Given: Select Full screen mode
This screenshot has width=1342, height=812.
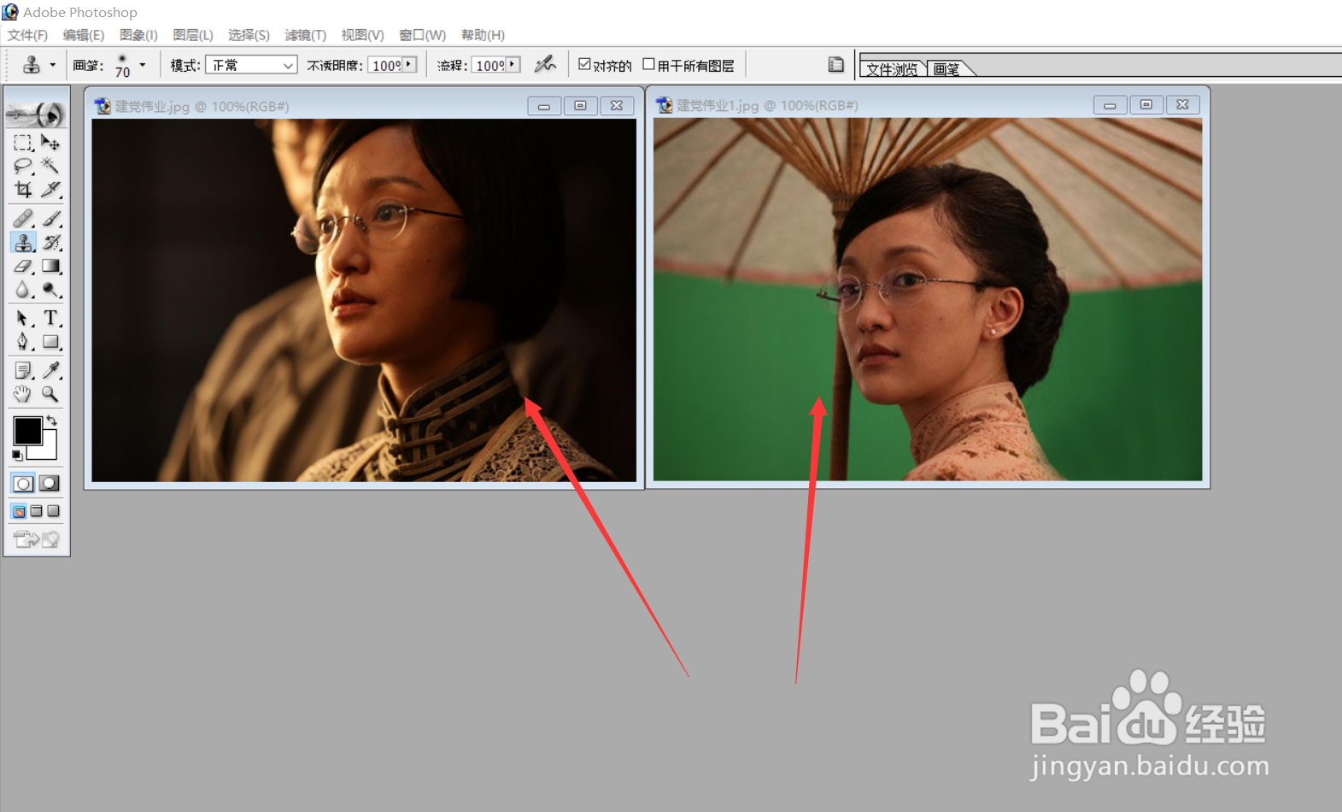Looking at the screenshot, I should 53,511.
